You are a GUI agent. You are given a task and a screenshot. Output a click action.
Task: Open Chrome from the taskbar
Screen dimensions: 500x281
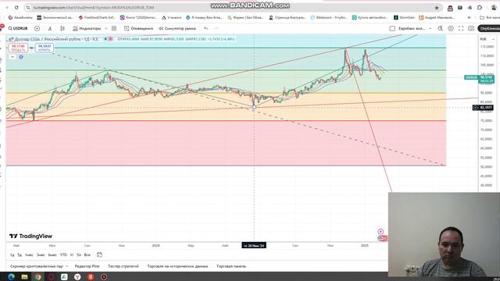pyautogui.click(x=37, y=277)
